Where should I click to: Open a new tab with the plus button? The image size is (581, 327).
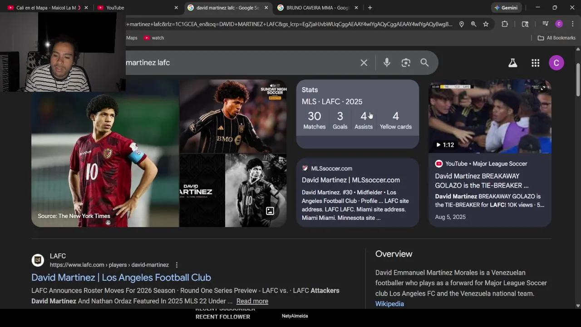(370, 8)
